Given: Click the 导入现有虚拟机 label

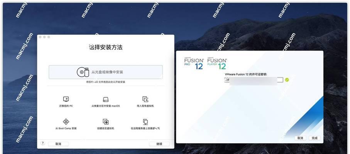Looking at the screenshot, I should point(145,106).
